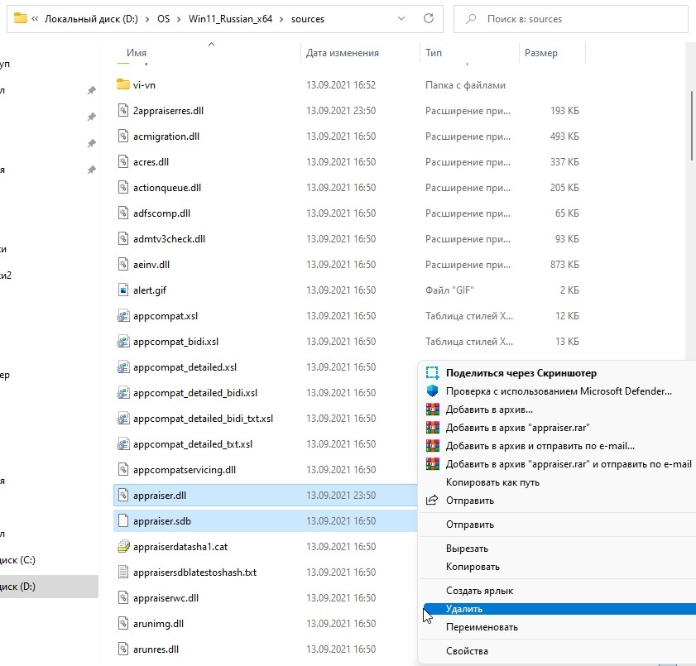Viewport: 696px width, 666px height.
Task: Click the appcompat_detailed_bidi_txt.xsl file icon
Action: point(123,419)
